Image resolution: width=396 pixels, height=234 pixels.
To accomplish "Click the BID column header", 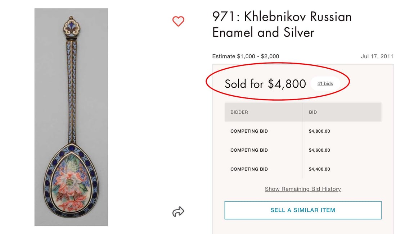I will tap(313, 112).
